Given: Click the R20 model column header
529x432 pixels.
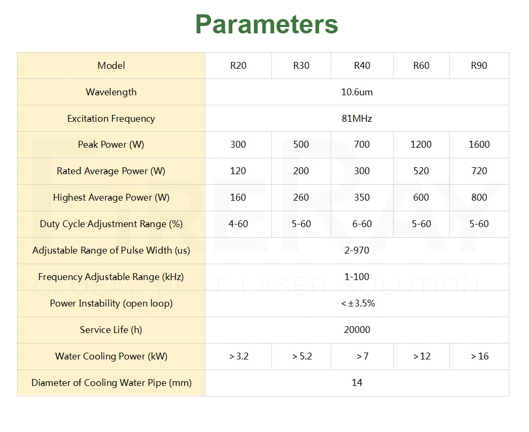Looking at the screenshot, I should tap(238, 66).
